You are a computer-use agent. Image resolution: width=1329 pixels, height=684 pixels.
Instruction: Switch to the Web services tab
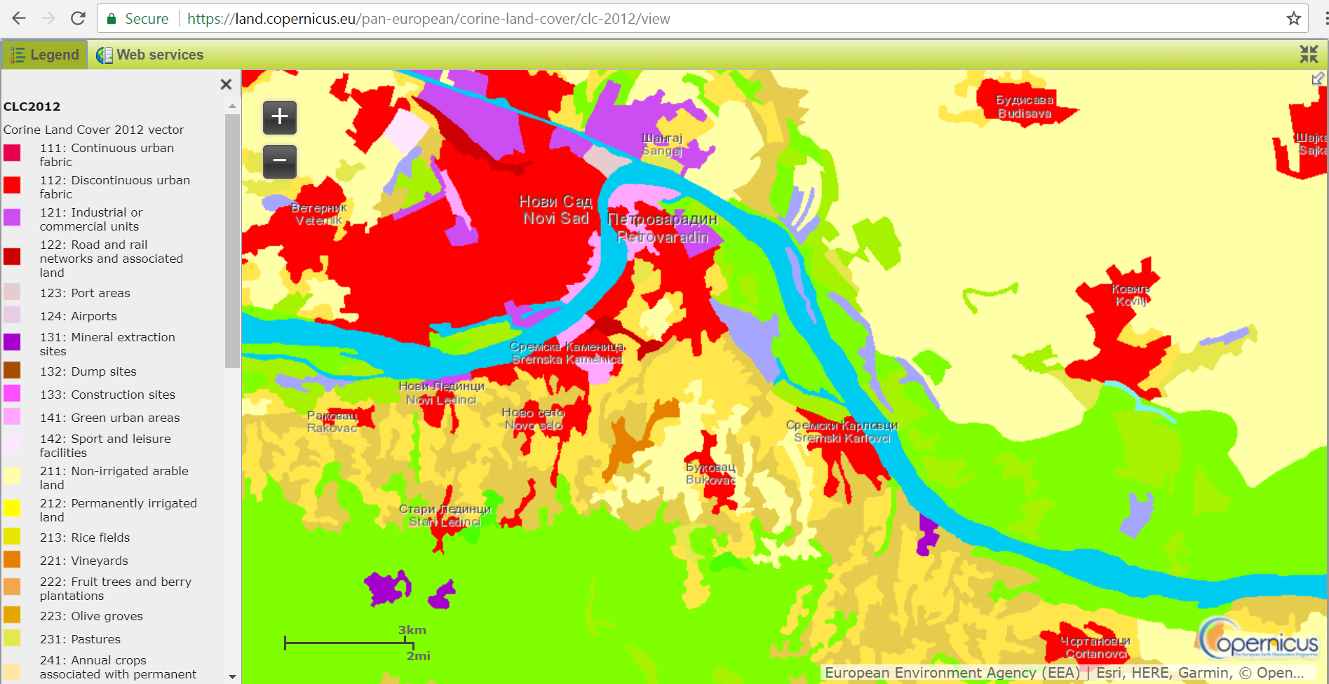(x=150, y=55)
